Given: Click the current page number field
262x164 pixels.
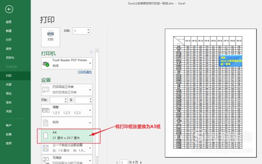Looking at the screenshot, I should click(124, 162).
